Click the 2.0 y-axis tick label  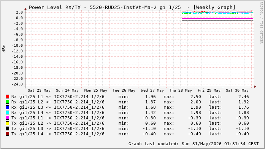(x=19, y=12)
